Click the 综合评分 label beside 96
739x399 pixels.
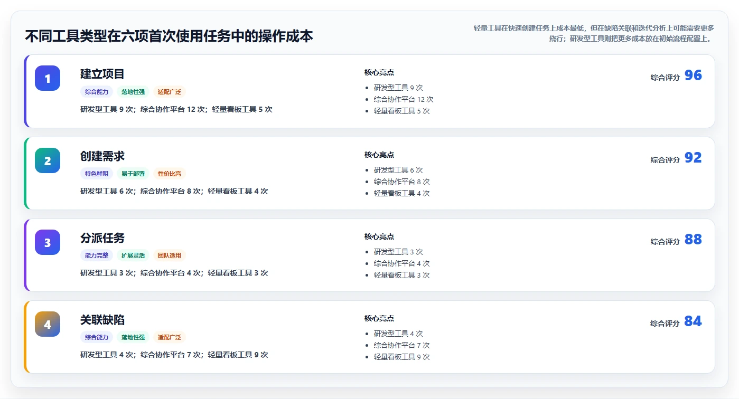click(665, 78)
